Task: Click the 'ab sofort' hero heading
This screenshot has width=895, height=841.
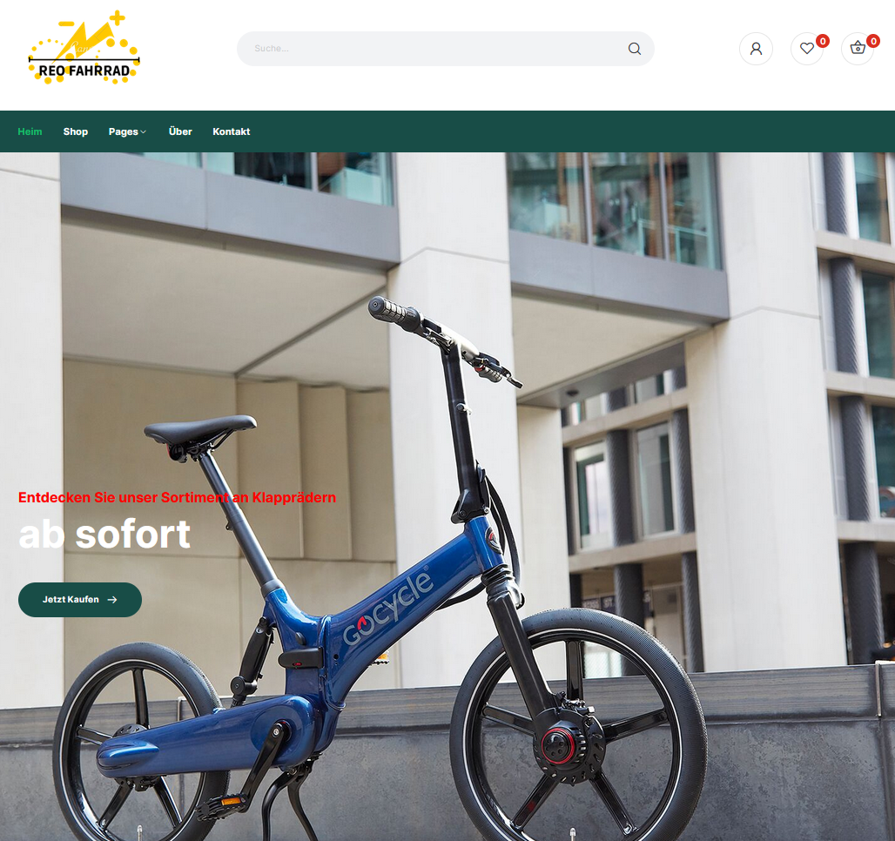Action: (x=104, y=535)
